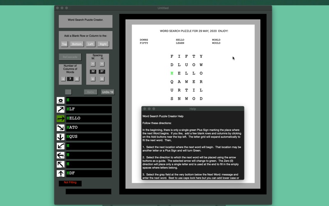This screenshot has height=206, width=329.
Task: Increase spacing width with up arrow
Action: tap(93, 64)
